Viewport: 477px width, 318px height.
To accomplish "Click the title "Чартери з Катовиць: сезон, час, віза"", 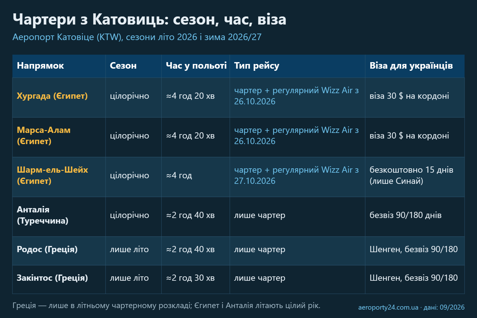I will pos(149,20).
